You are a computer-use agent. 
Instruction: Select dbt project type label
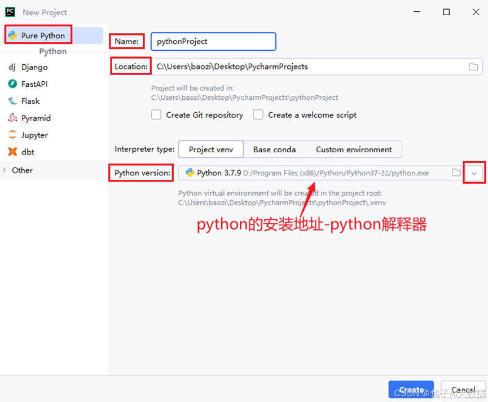pyautogui.click(x=28, y=152)
